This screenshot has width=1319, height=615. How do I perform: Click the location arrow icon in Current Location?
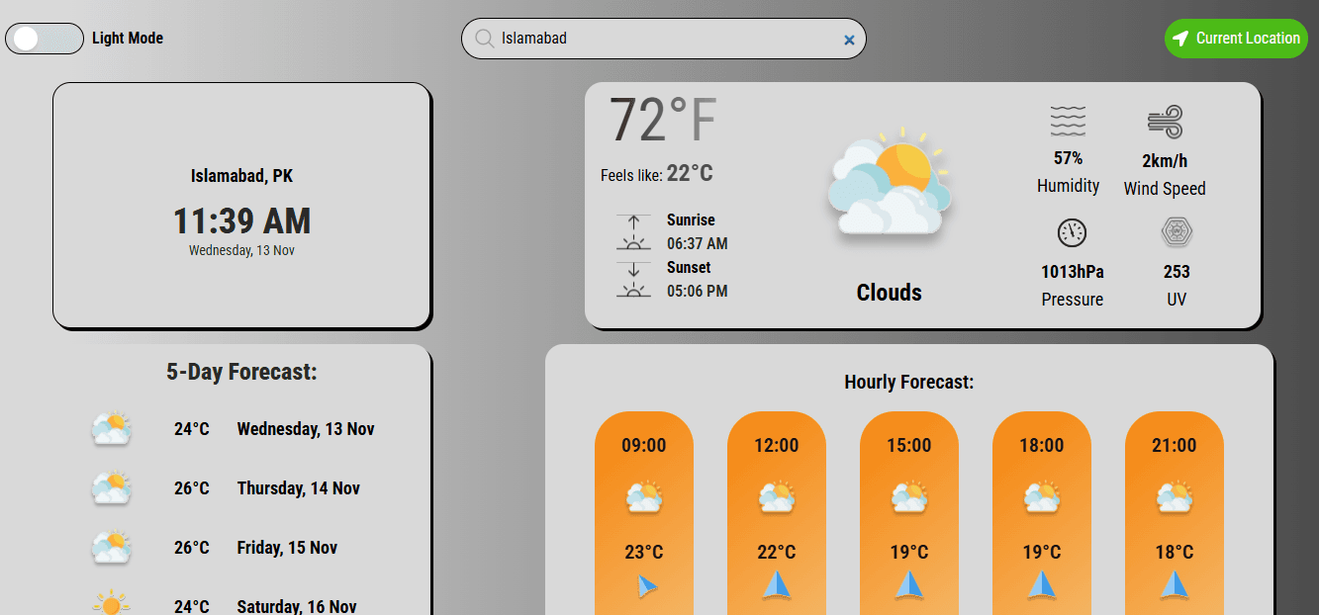pos(1180,39)
